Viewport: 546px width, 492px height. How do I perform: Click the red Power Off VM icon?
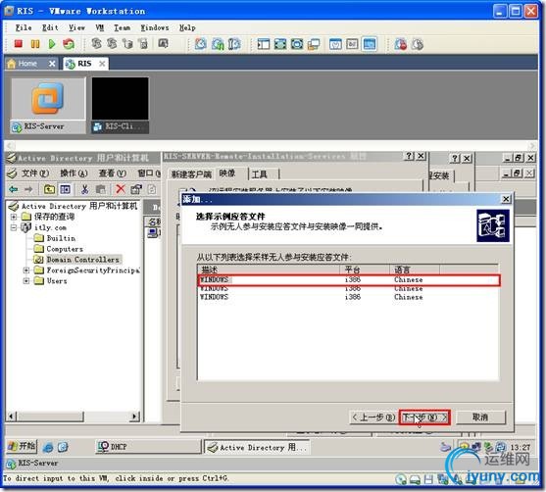(18, 44)
